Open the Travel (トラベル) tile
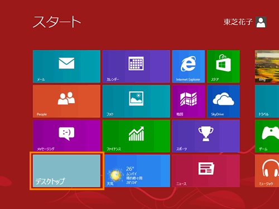 point(267,101)
